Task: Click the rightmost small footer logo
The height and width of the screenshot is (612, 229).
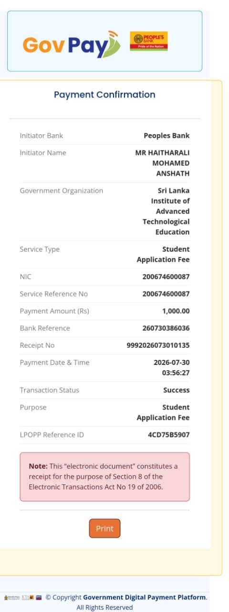Action: pyautogui.click(x=39, y=598)
